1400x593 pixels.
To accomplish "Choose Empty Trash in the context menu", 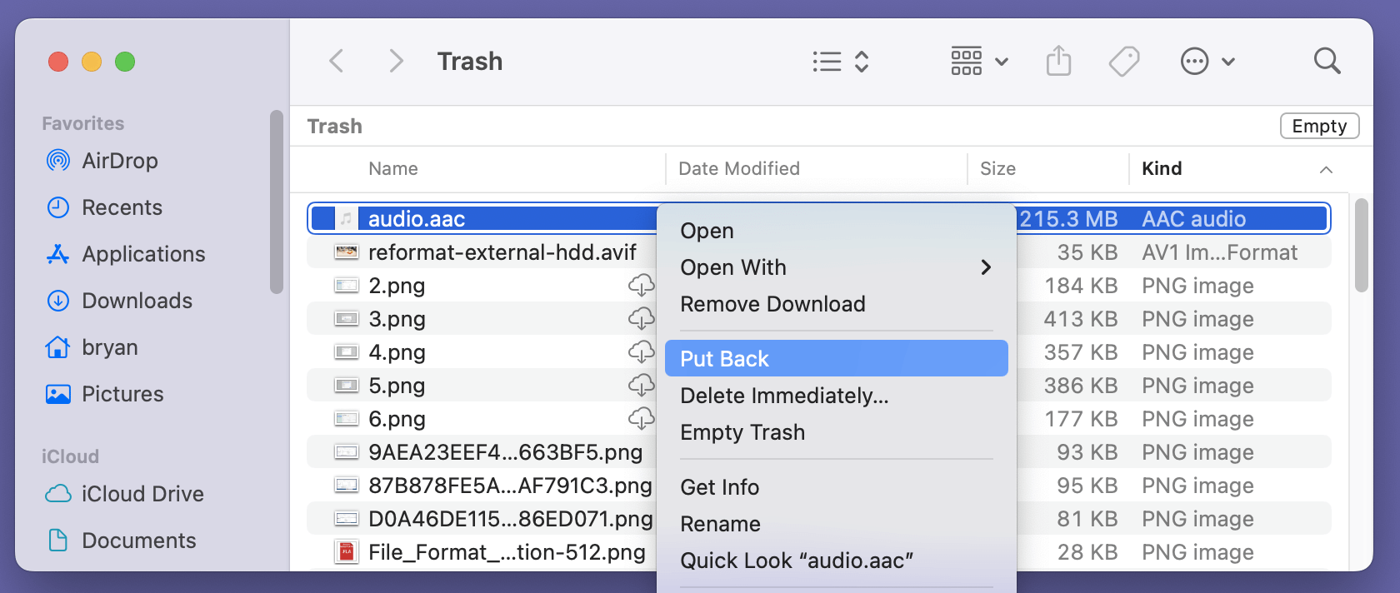I will click(x=742, y=432).
